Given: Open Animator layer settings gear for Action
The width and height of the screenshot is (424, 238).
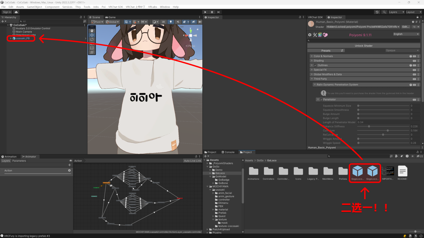Looking at the screenshot, I should [x=69, y=171].
